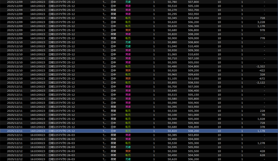Click the profit cell showing 78
The width and height of the screenshot is (278, 161).
(x=263, y=115)
